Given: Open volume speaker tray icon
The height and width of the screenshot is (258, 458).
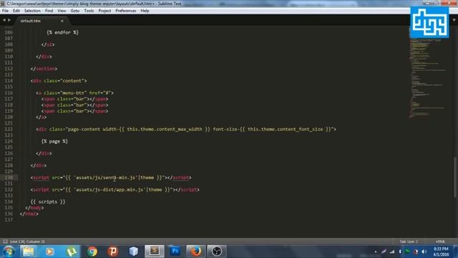Looking at the screenshot, I should click(424, 252).
